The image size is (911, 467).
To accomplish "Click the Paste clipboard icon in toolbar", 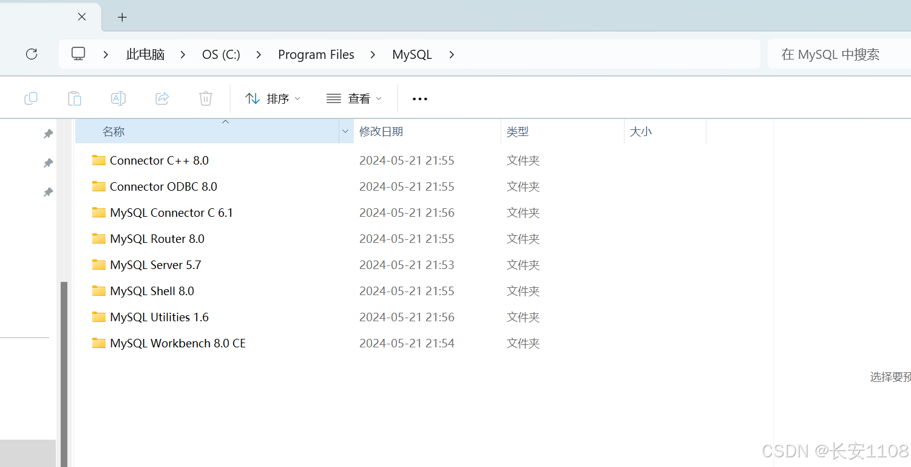I will 75,98.
